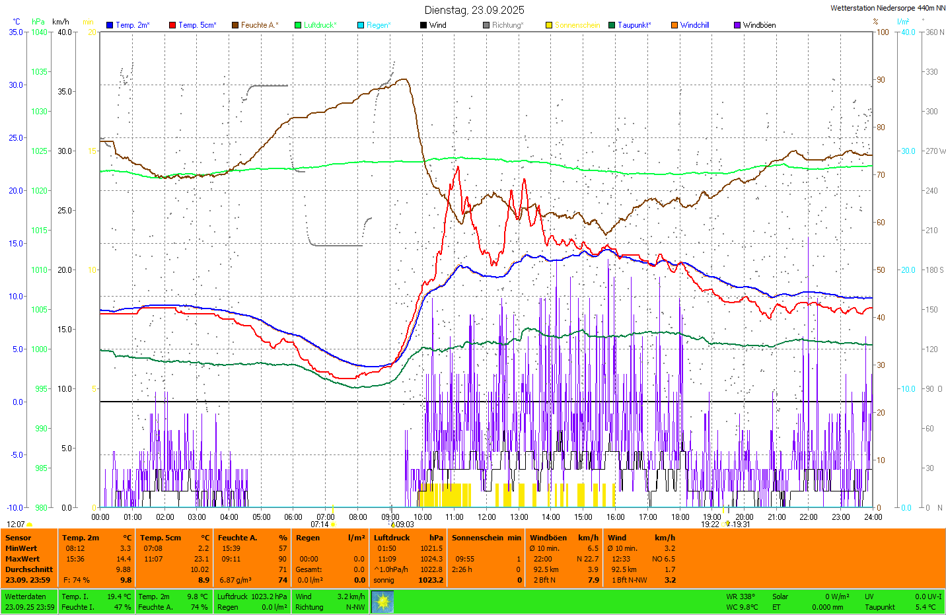Click the 12:00 tick on the time axis

pos(487,517)
